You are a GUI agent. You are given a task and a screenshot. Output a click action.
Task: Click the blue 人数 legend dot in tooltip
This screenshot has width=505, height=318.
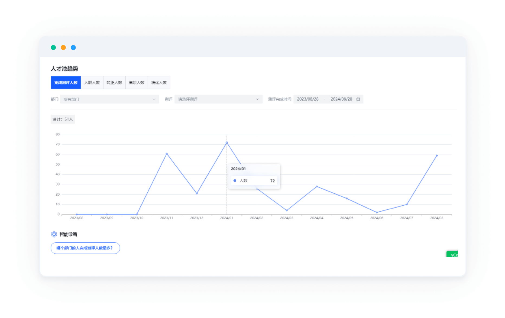pos(235,181)
